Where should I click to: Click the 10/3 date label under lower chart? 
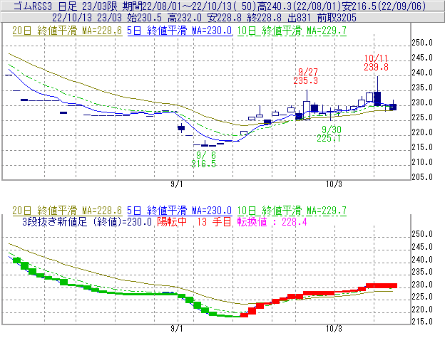(334, 329)
